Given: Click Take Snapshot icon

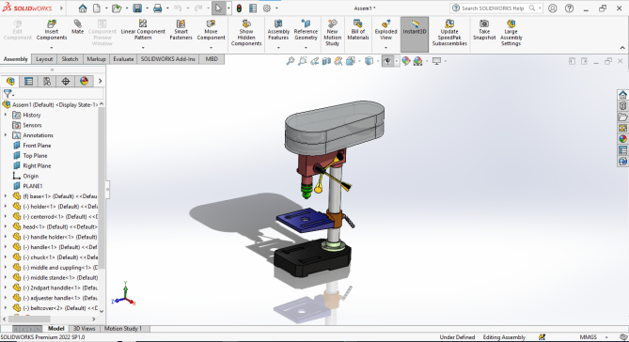Looking at the screenshot, I should (x=484, y=30).
